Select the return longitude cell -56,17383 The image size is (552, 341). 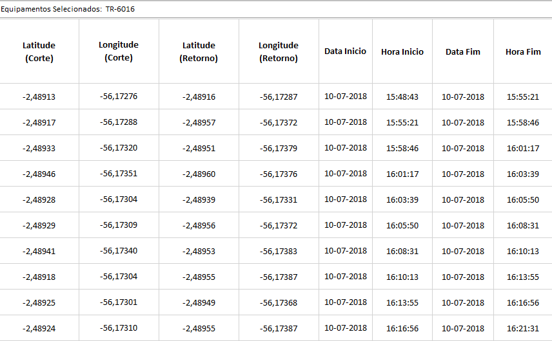(x=279, y=252)
